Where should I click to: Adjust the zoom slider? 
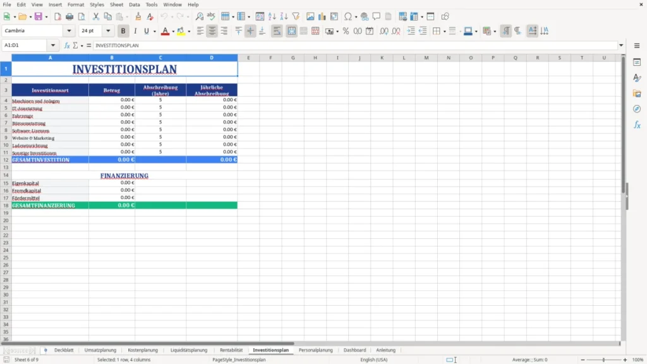point(603,360)
